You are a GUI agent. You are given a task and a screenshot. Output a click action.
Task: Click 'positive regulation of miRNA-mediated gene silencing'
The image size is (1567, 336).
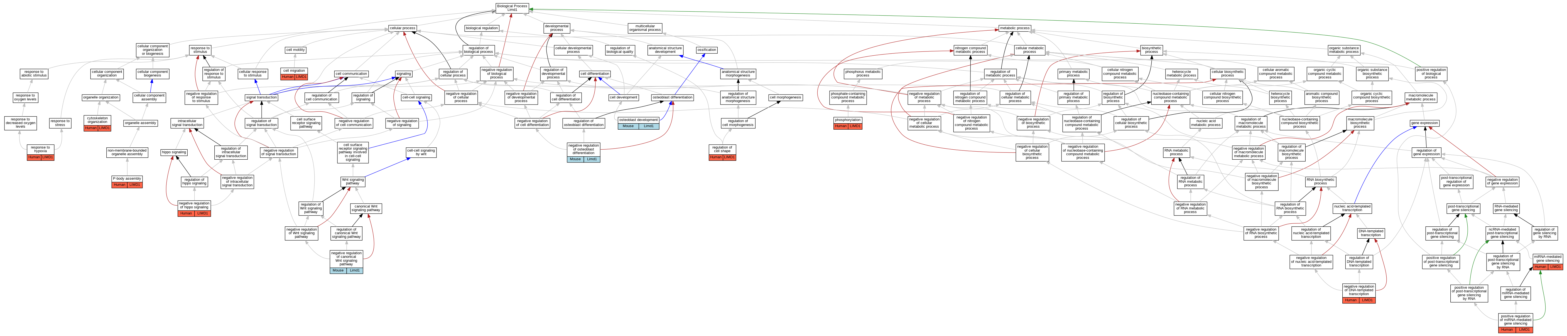(1515, 323)
